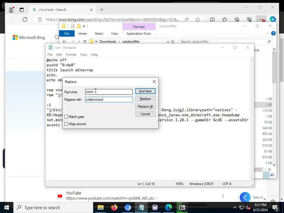Add page to favorites star icon

click(197, 19)
